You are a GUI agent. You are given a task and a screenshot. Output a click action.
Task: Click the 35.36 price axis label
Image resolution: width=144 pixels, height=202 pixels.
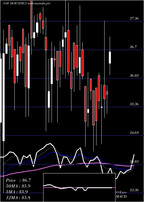coord(134,104)
